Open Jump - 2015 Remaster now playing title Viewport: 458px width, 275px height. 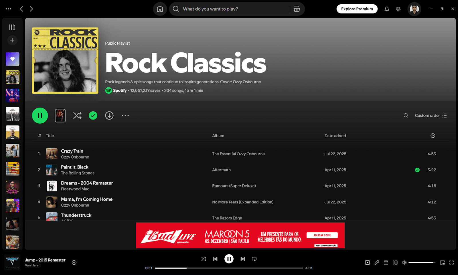click(x=45, y=260)
